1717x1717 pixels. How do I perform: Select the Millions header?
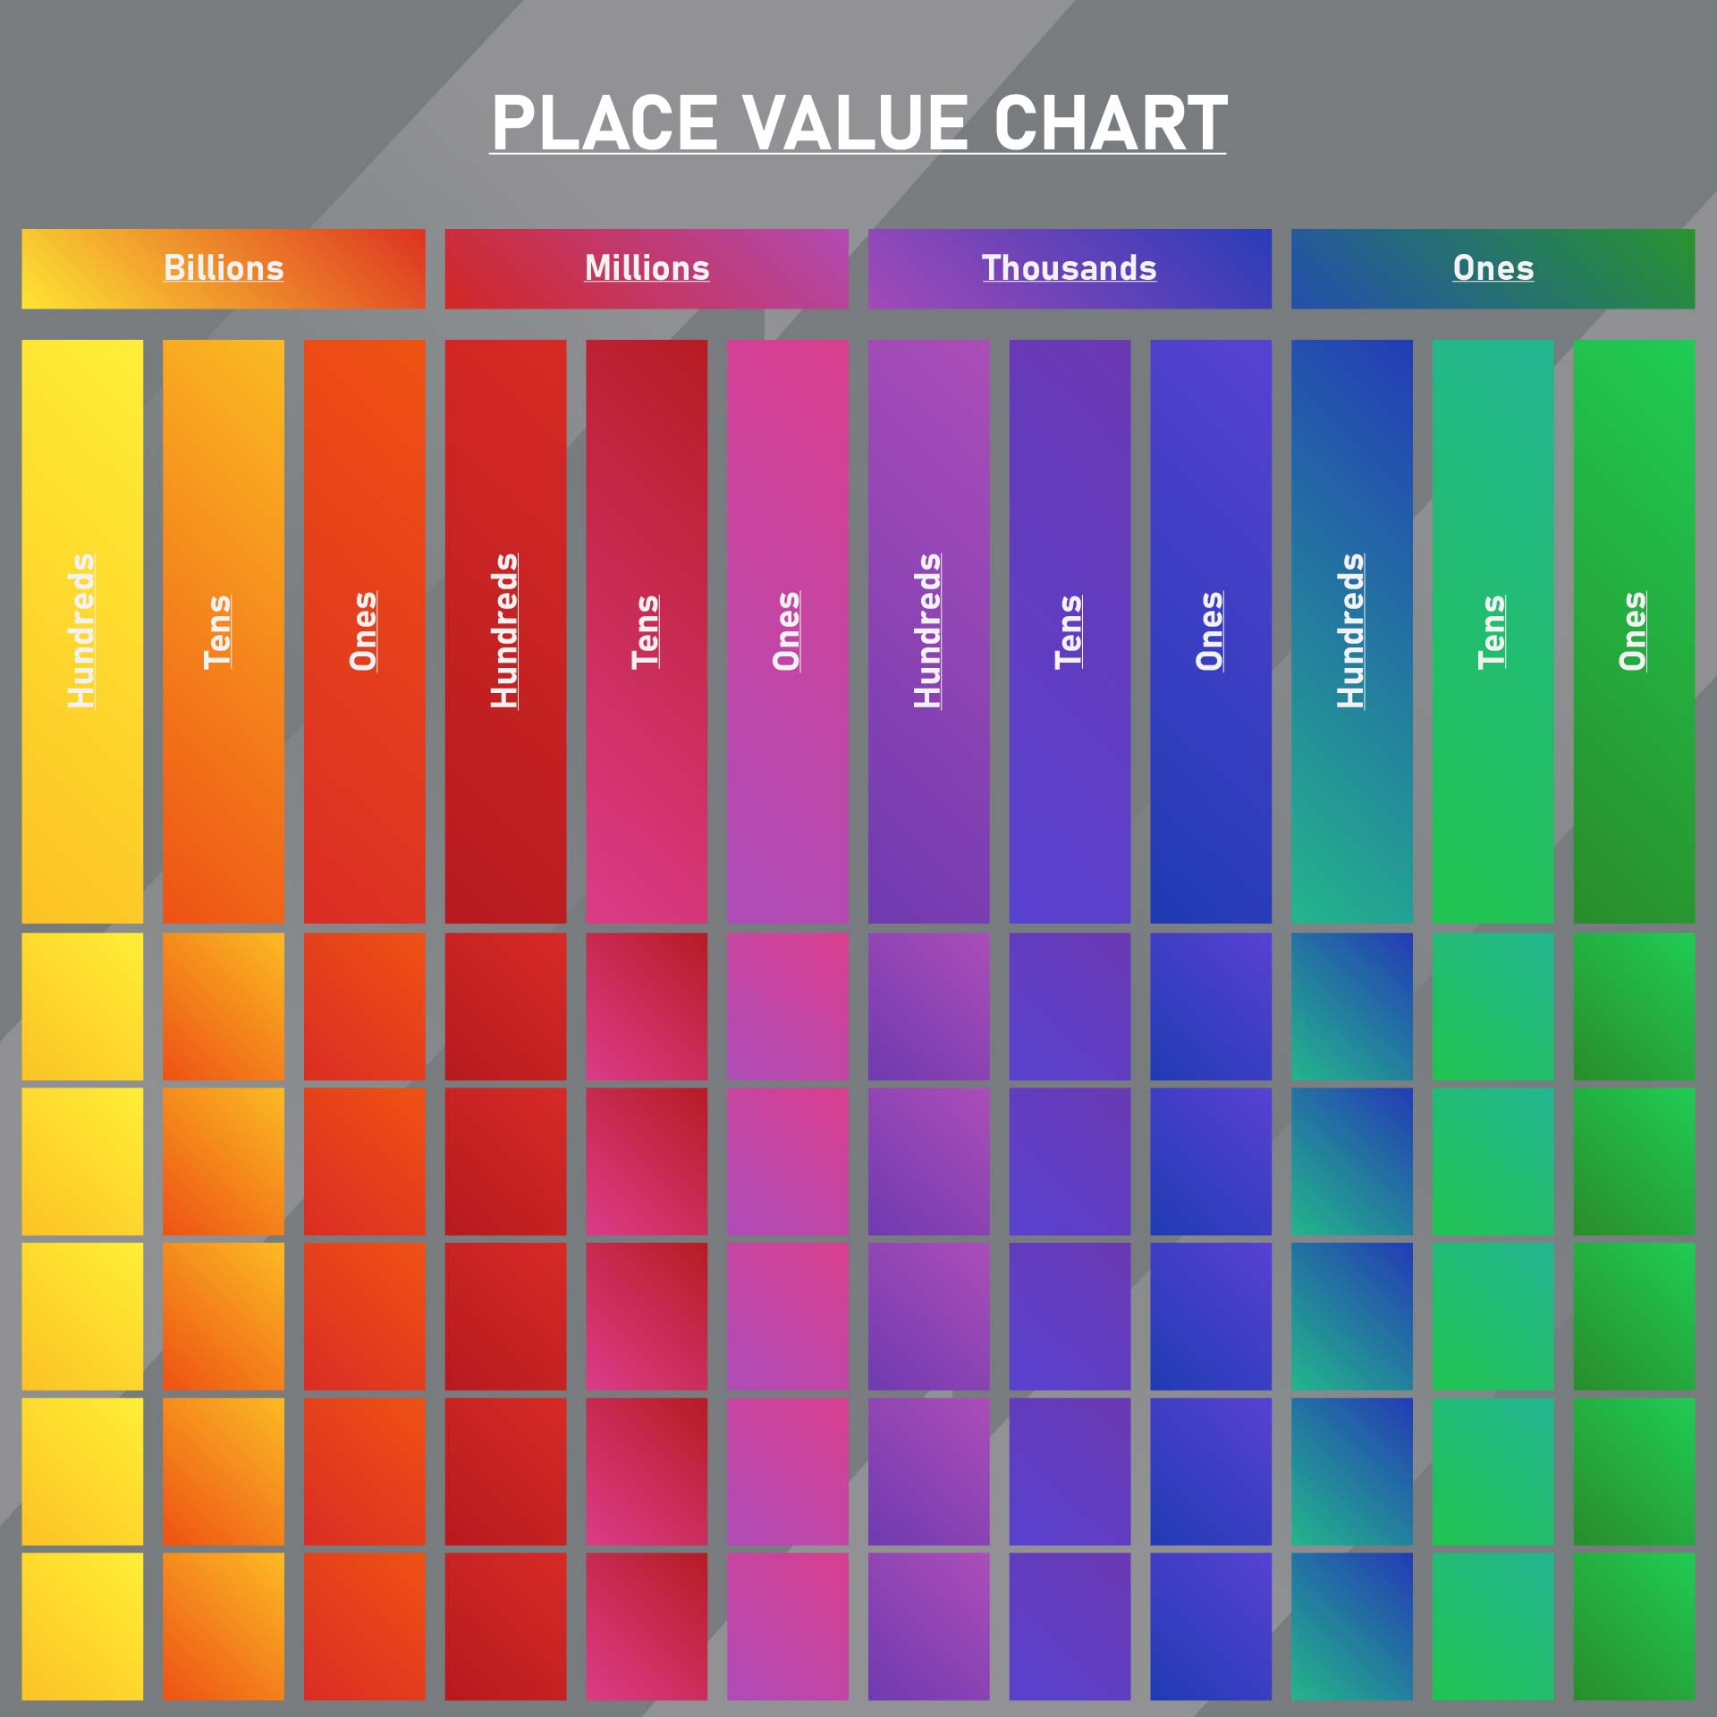(x=647, y=269)
